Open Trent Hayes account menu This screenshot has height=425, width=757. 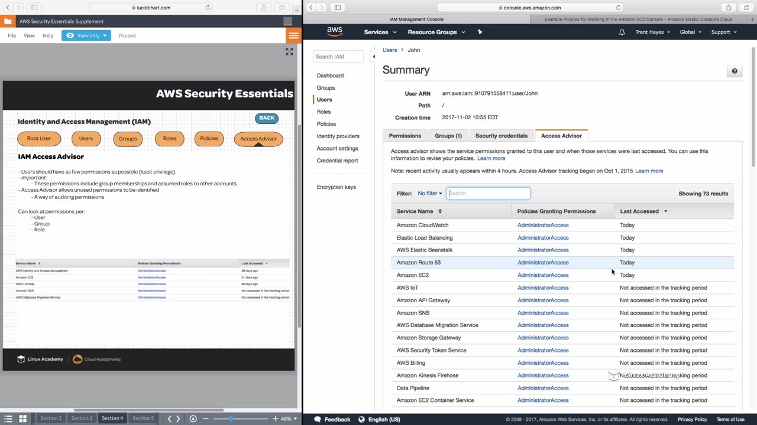click(653, 32)
